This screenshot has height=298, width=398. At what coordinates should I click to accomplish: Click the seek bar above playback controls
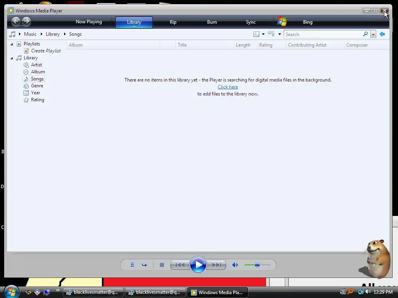click(x=189, y=253)
